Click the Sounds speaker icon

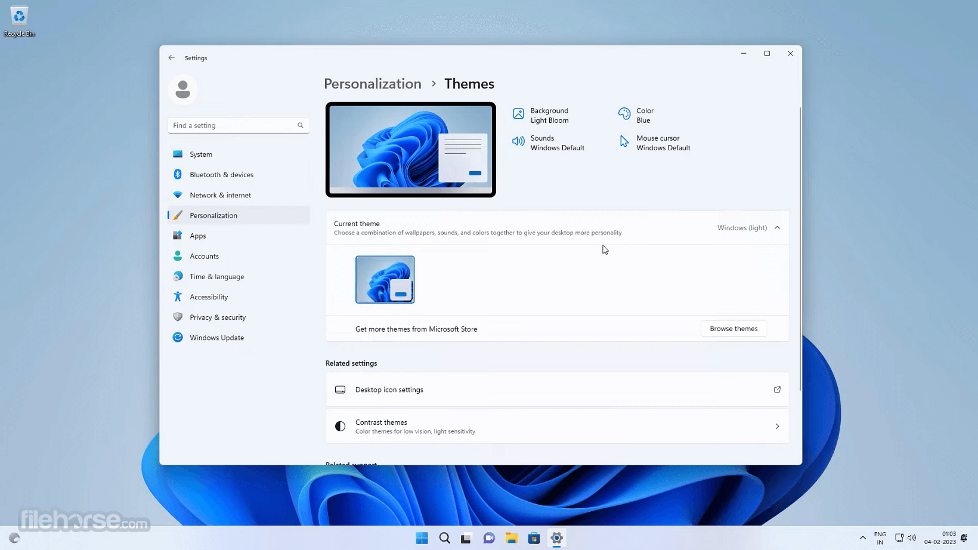(x=518, y=141)
